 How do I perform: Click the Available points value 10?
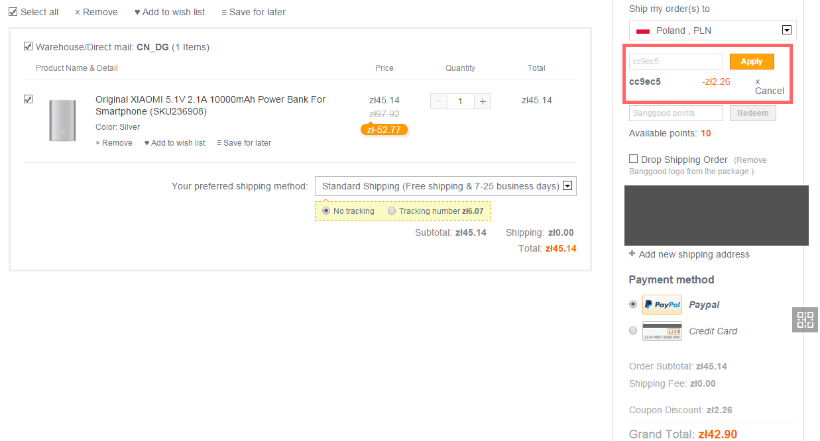click(706, 133)
